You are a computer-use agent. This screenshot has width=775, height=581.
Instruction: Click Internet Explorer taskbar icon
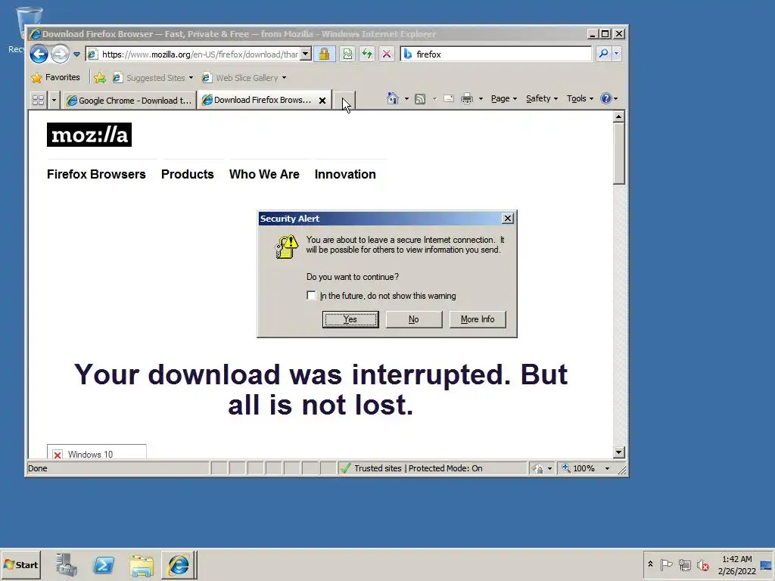[x=179, y=564]
